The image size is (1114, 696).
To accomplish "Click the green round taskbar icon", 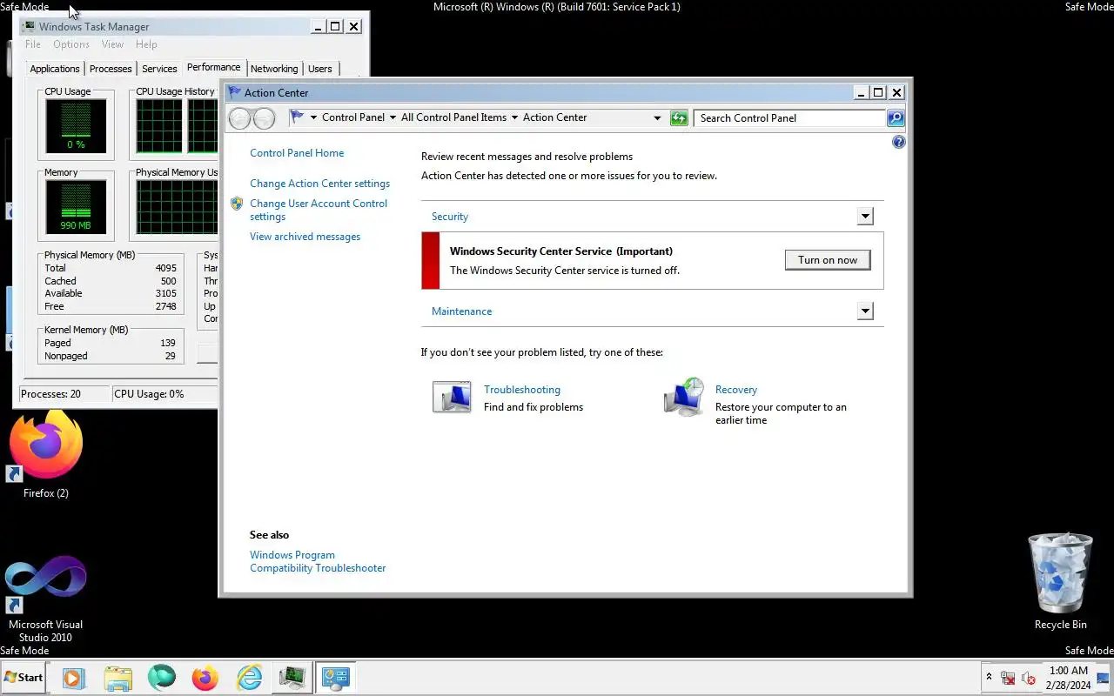I will click(161, 678).
